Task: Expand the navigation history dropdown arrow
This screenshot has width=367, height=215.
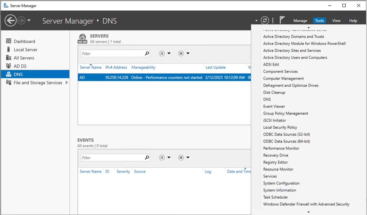Action: (x=29, y=20)
